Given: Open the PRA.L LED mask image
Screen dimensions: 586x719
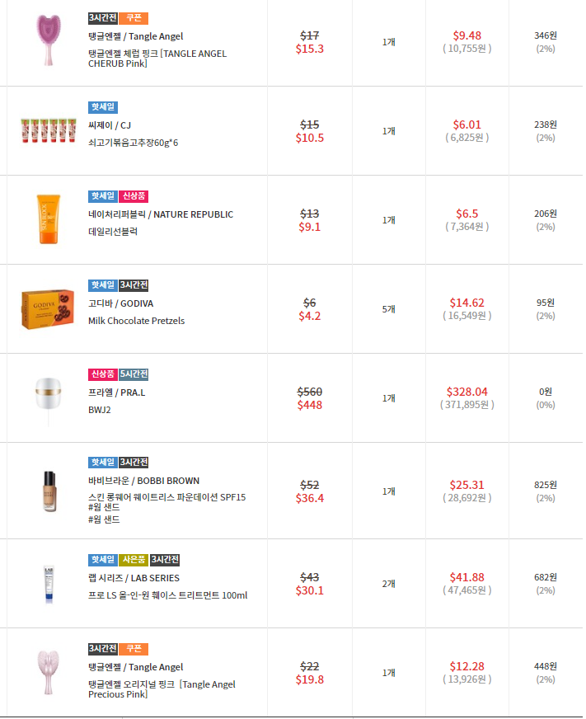Looking at the screenshot, I should click(49, 398).
